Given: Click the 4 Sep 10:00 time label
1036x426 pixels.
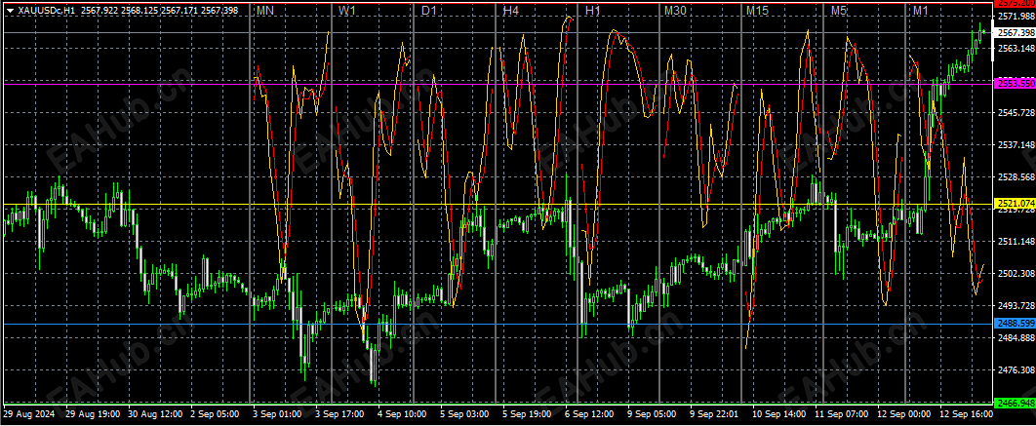Looking at the screenshot, I should 401,414.
